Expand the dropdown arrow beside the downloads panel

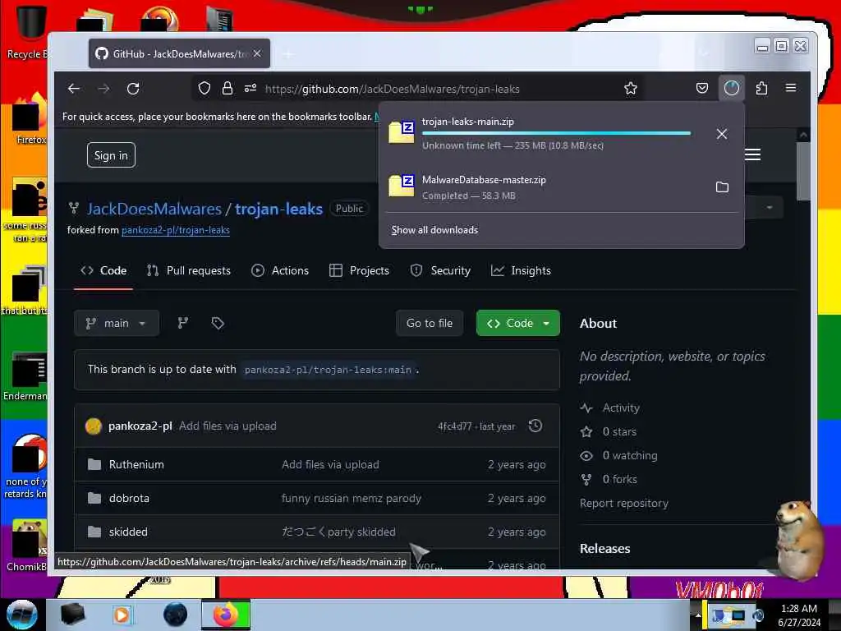click(770, 207)
